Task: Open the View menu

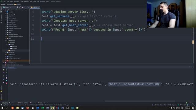Action: coord(11,2)
